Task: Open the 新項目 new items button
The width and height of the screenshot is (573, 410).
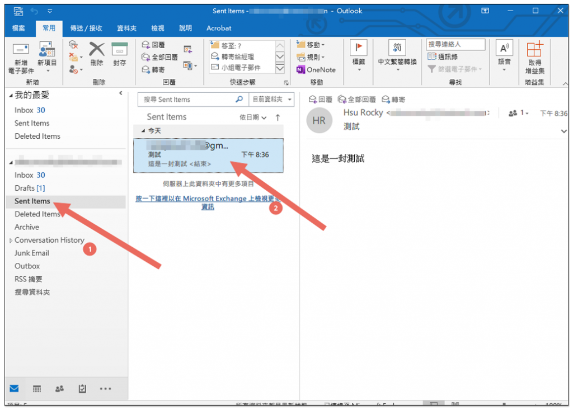Action: 47,56
